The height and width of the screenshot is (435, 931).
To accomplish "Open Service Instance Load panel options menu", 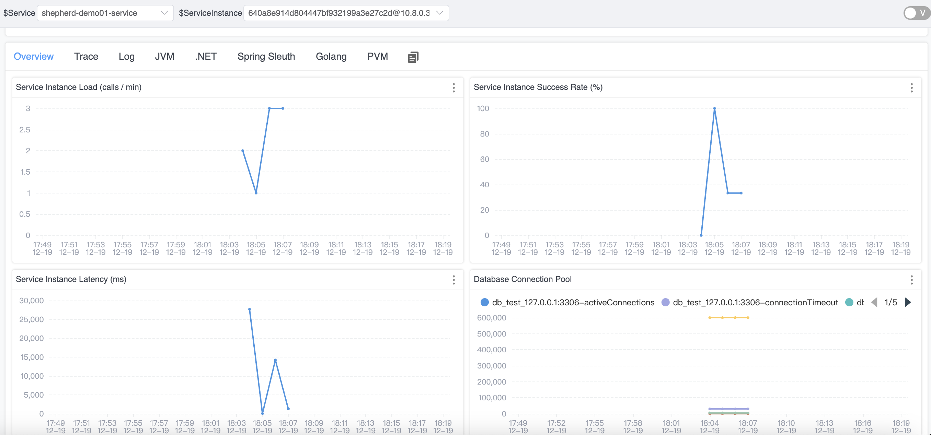I will [453, 87].
